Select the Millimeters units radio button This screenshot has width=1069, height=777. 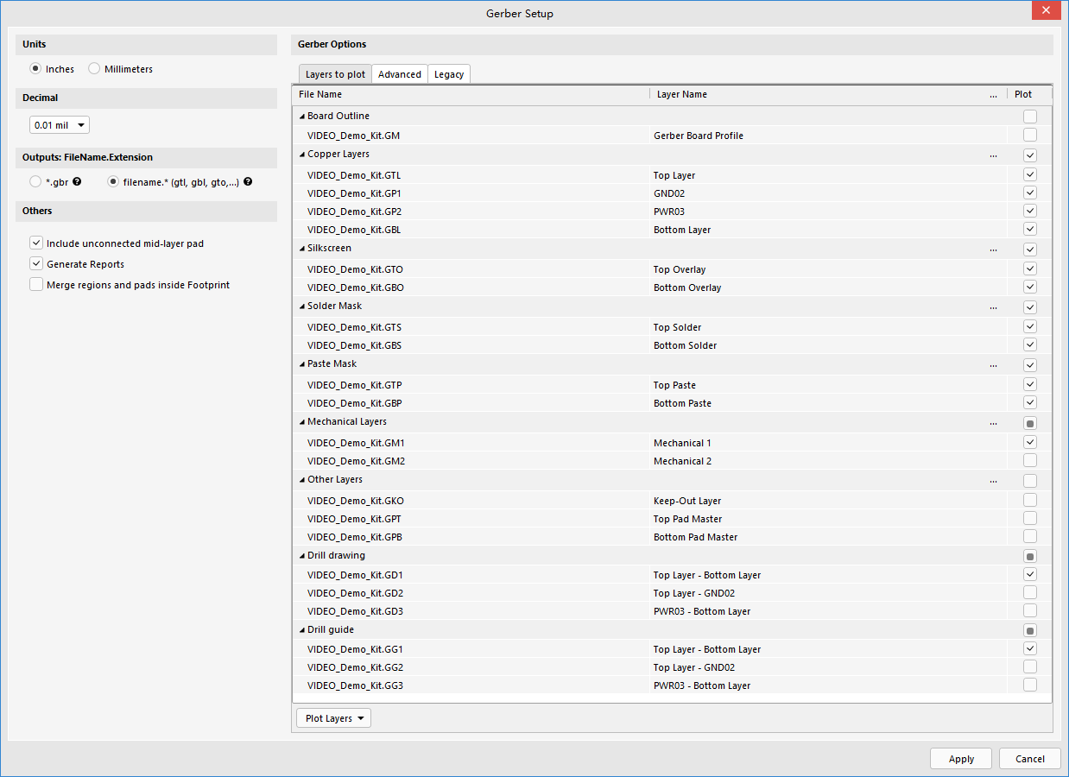coord(94,69)
